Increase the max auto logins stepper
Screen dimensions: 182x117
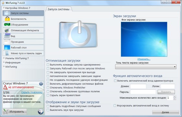[175, 97]
